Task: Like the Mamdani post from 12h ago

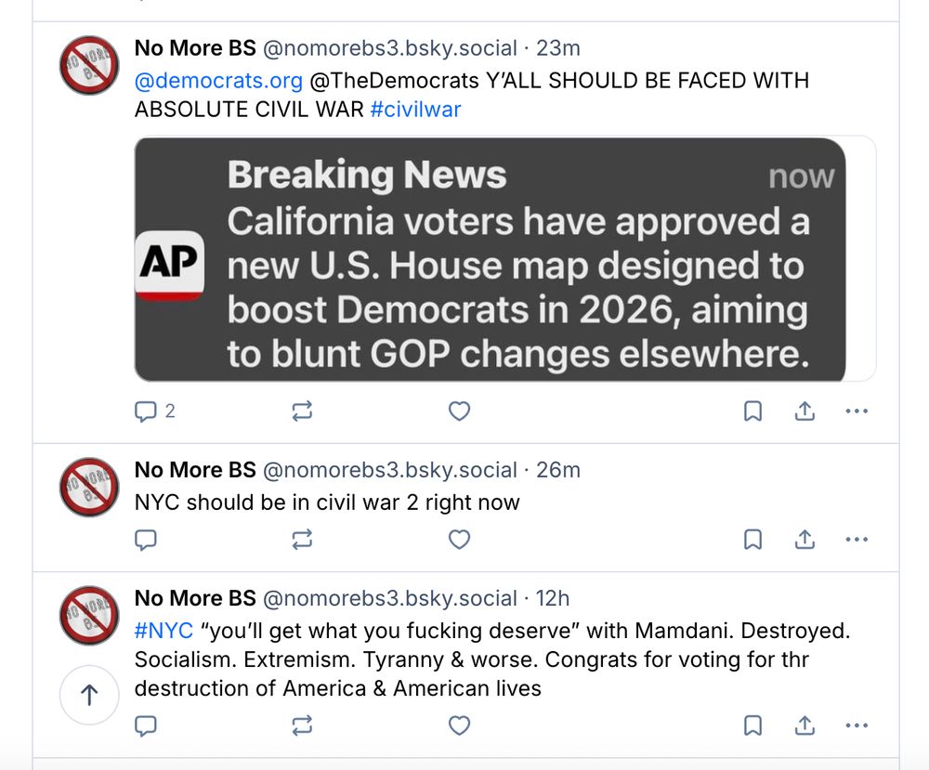Action: tap(459, 725)
